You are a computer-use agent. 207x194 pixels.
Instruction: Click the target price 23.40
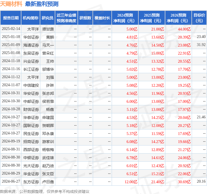(x=201, y=37)
